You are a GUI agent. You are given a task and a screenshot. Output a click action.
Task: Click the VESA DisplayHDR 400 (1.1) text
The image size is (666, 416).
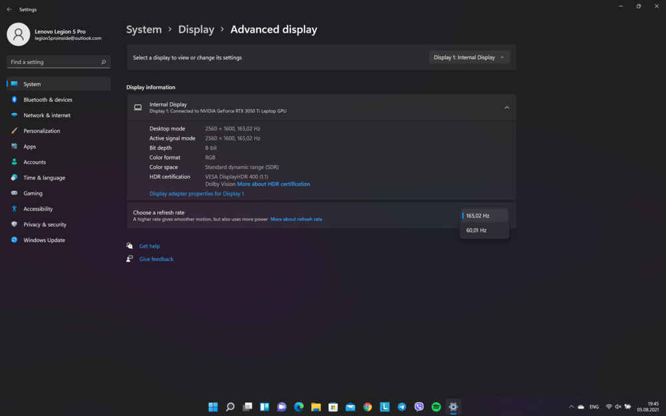[x=236, y=177]
